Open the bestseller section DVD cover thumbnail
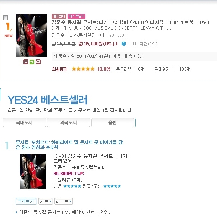218x220 pixels. [33, 172]
